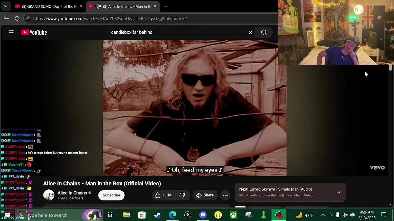Image resolution: width=394 pixels, height=221 pixels.
Task: Open weather widget showing 47°F
Action: (304, 215)
